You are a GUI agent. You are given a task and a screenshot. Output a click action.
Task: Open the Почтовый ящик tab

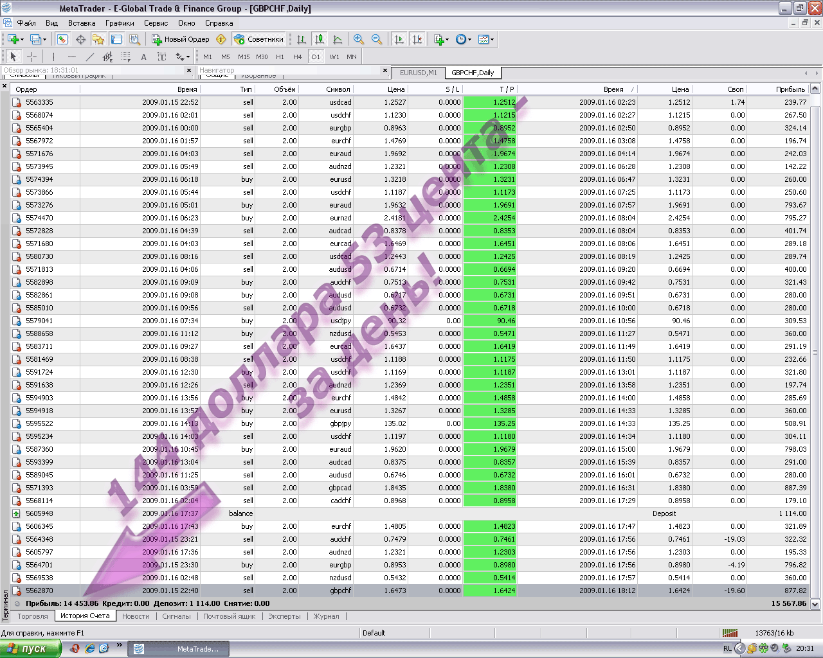(230, 616)
